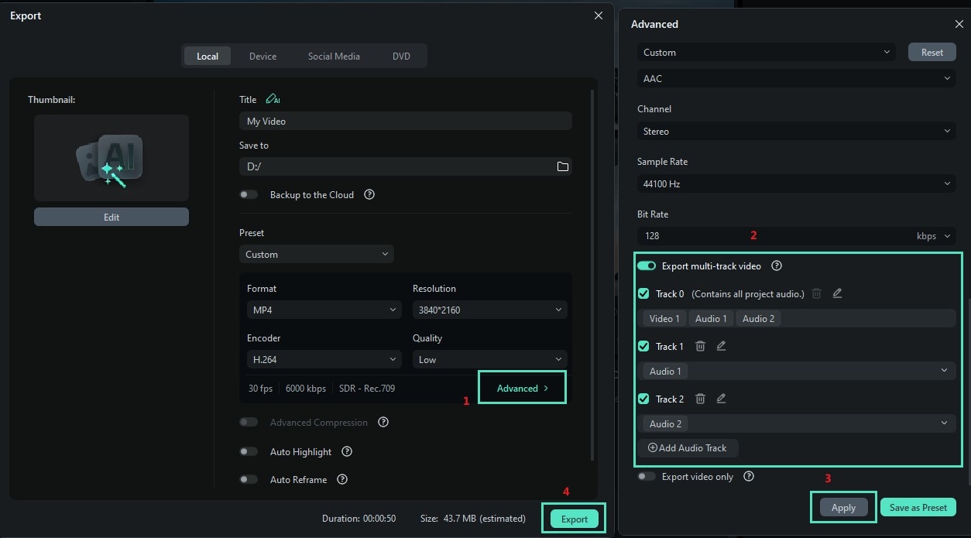Toggle Export video only
Screen dimensions: 971x538
pos(647,476)
